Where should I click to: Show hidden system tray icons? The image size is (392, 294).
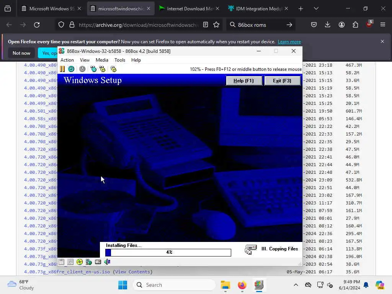tap(296, 285)
